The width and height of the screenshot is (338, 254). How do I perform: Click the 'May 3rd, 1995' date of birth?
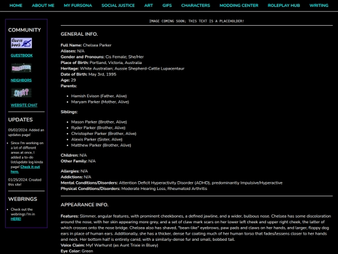(102, 74)
